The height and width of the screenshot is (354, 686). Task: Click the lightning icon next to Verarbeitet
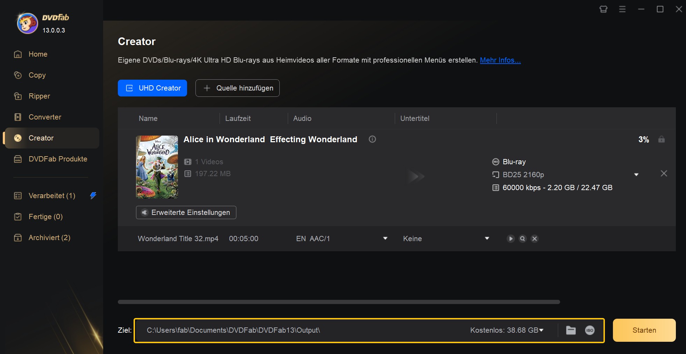(x=93, y=195)
